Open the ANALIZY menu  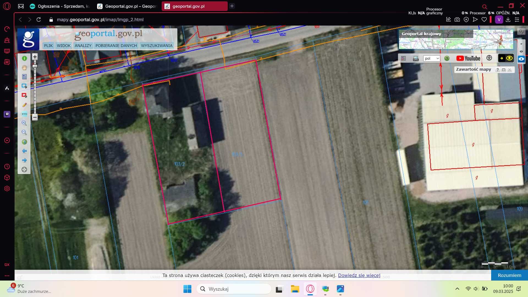[x=83, y=46]
